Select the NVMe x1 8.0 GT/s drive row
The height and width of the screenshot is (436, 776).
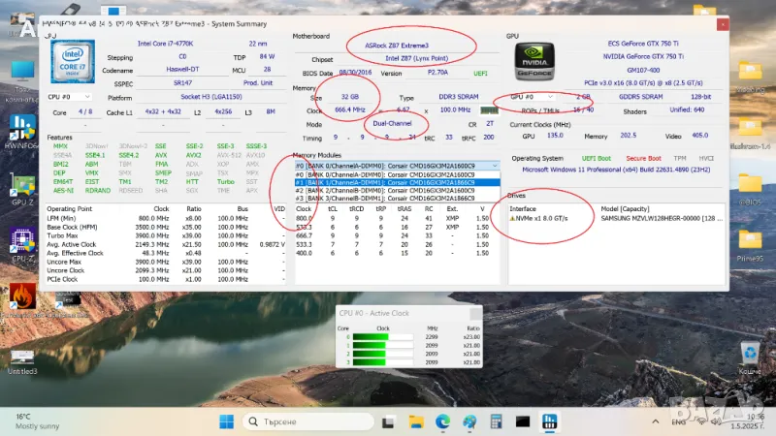click(543, 218)
